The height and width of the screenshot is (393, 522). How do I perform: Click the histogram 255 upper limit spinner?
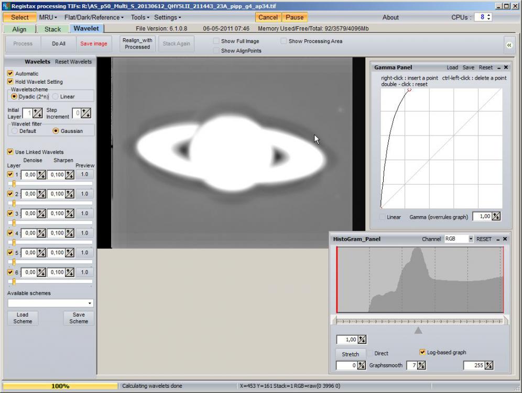click(489, 365)
